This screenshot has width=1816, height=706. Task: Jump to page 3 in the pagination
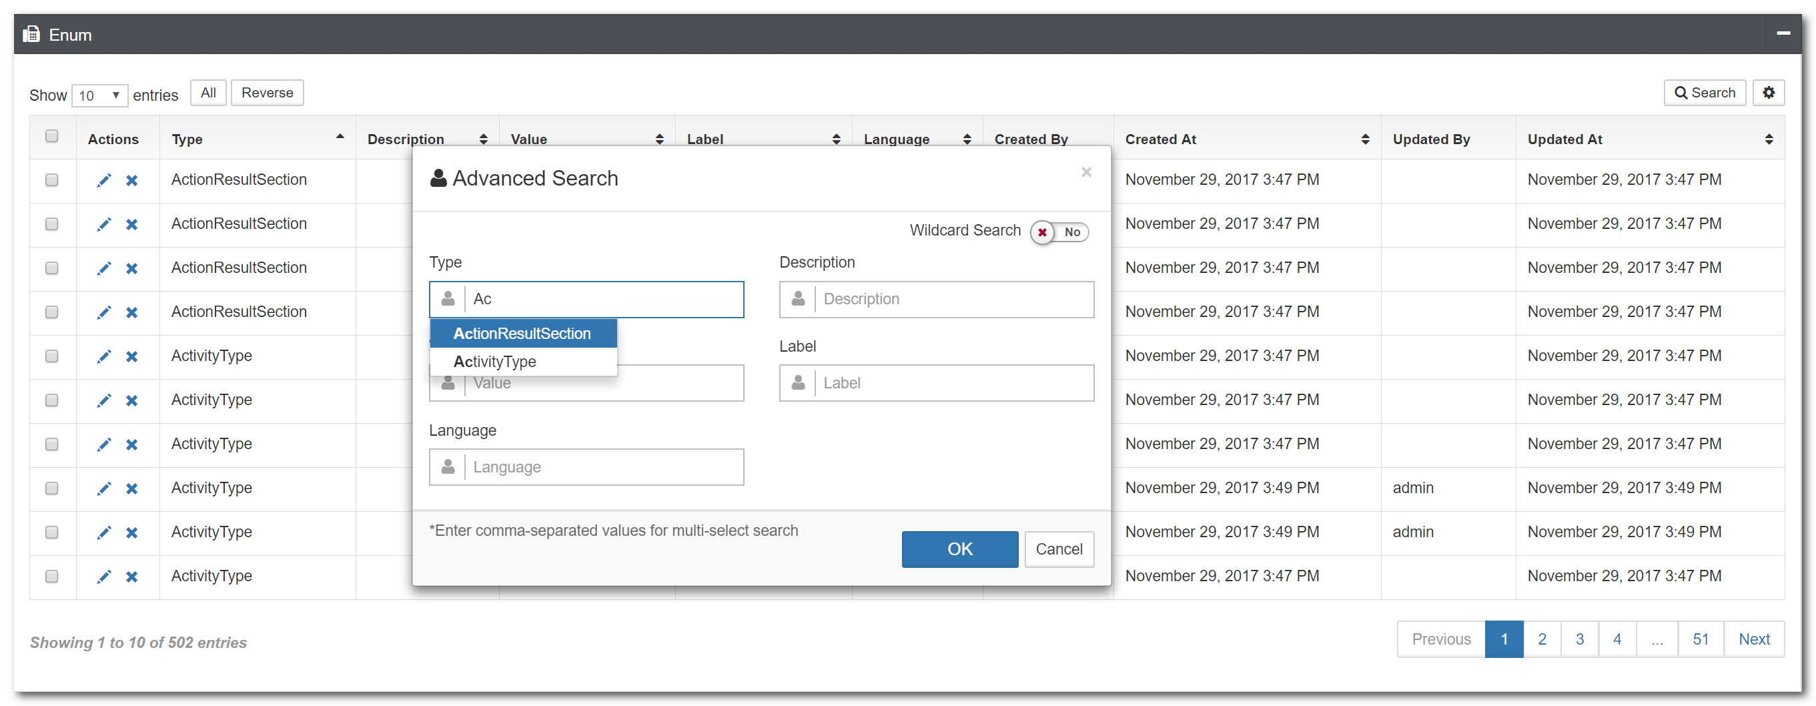point(1580,640)
